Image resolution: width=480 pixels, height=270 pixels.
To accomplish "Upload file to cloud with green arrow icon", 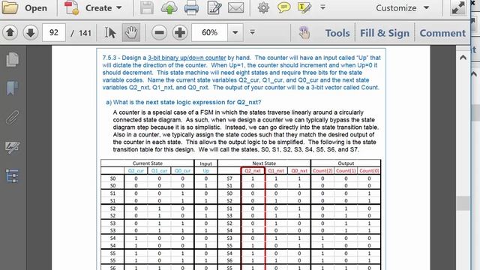I will click(x=169, y=8).
